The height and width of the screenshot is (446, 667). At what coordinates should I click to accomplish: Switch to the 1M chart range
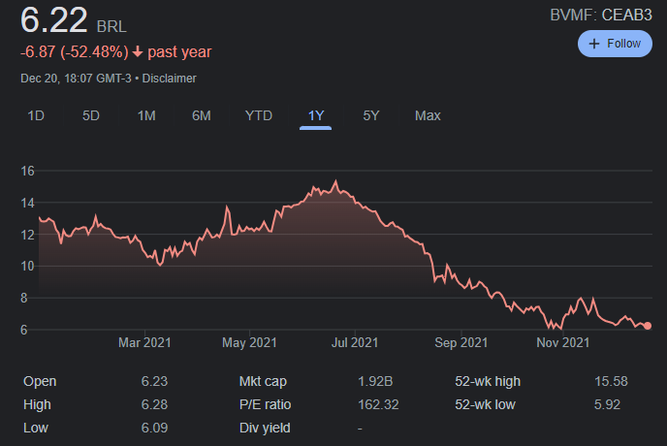click(x=146, y=115)
